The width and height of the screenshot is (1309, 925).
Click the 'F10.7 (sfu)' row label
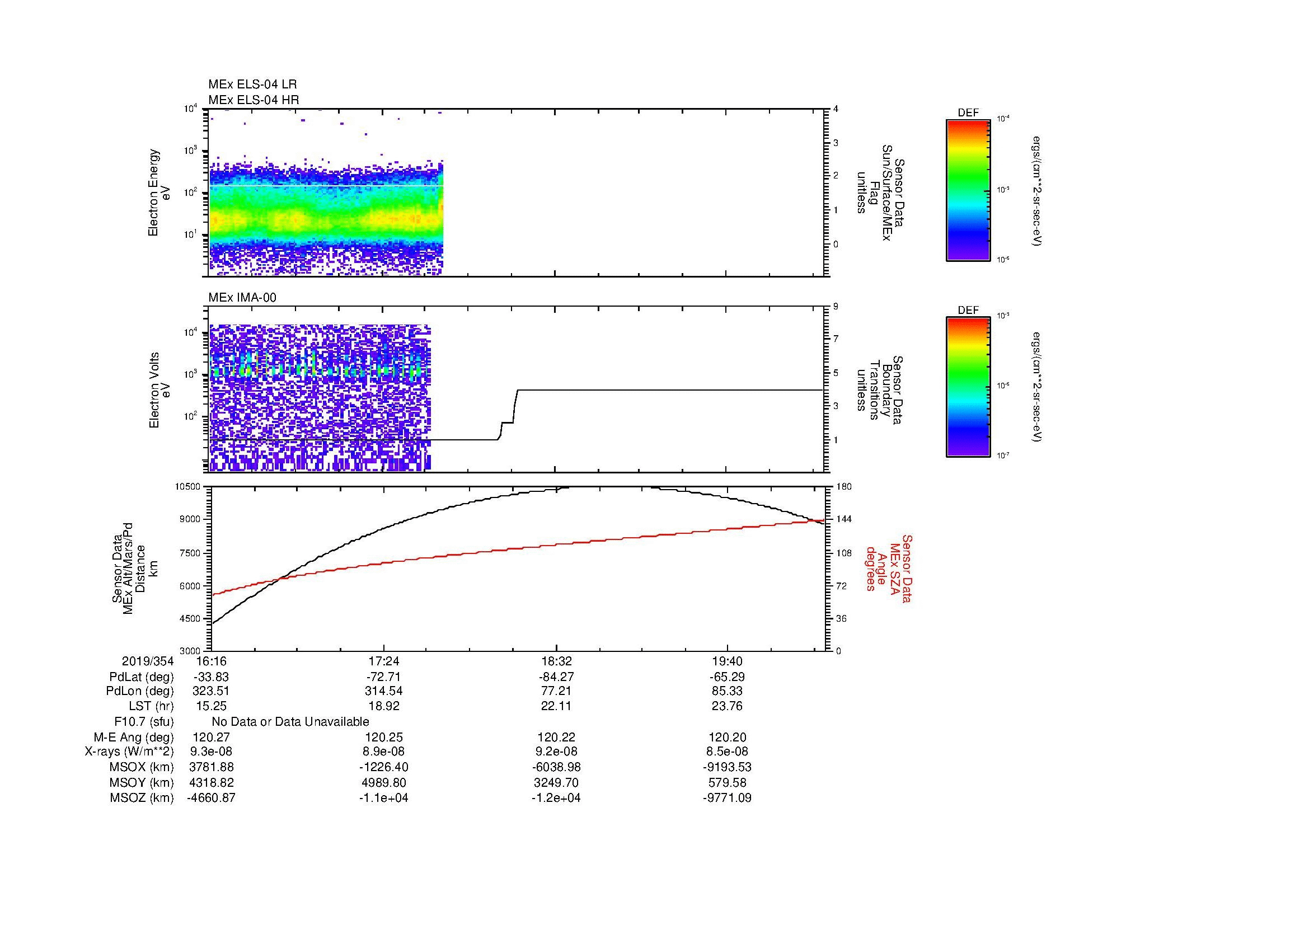coord(144,722)
